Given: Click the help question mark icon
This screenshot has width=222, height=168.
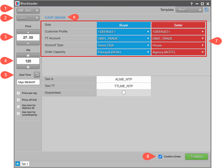Looking at the screenshot, I should click(x=191, y=3).
